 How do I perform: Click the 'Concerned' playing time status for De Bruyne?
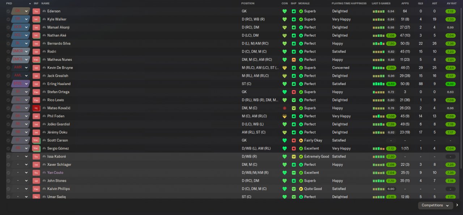point(341,68)
